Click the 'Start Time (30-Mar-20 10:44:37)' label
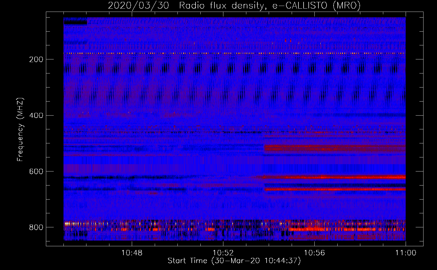Image resolution: width=437 pixels, height=270 pixels. 234,261
